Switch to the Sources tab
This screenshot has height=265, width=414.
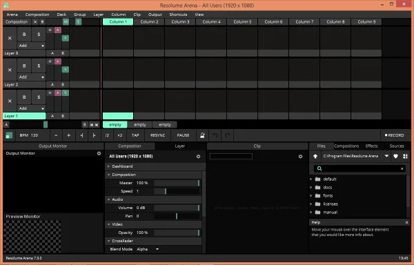397,146
